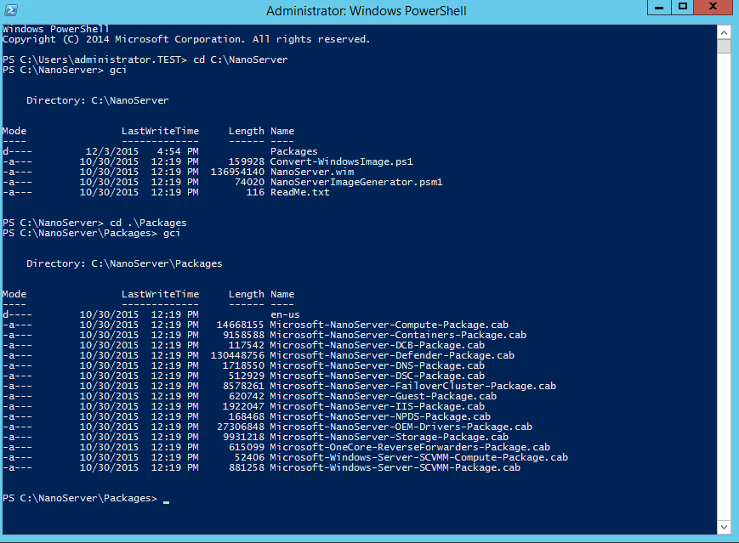Select 'Microsoft-NanoServer-Containers-Package.cab' file name
The height and width of the screenshot is (543, 739).
[x=398, y=335]
